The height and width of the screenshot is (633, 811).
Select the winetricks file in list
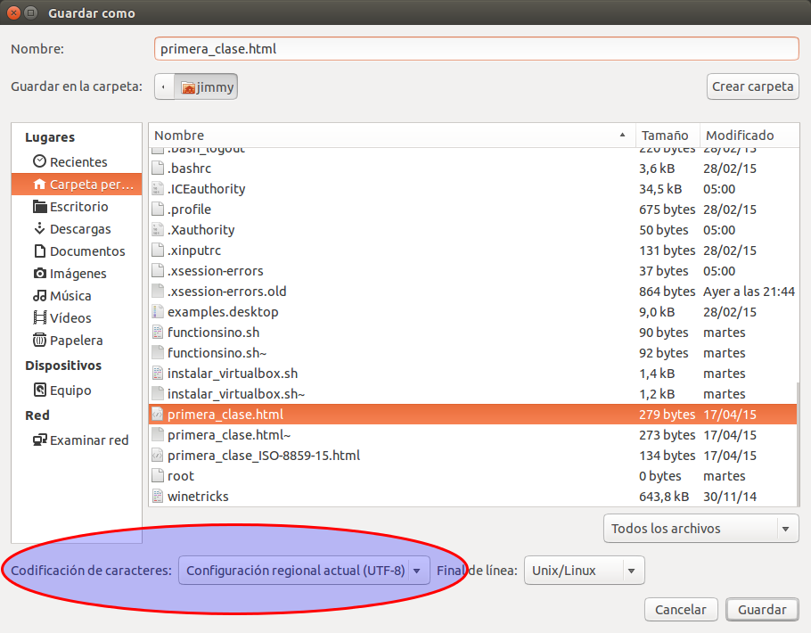[198, 497]
